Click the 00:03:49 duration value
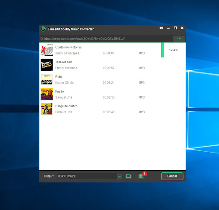Screen dimensions: 219x210 [x=109, y=112]
